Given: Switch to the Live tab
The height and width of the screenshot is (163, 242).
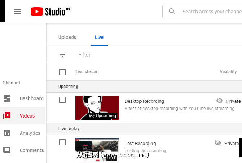Looking at the screenshot, I should tap(99, 37).
